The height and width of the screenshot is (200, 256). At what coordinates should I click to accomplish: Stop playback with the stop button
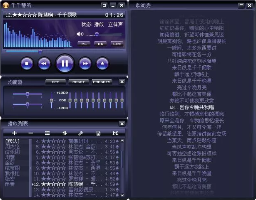27,63
